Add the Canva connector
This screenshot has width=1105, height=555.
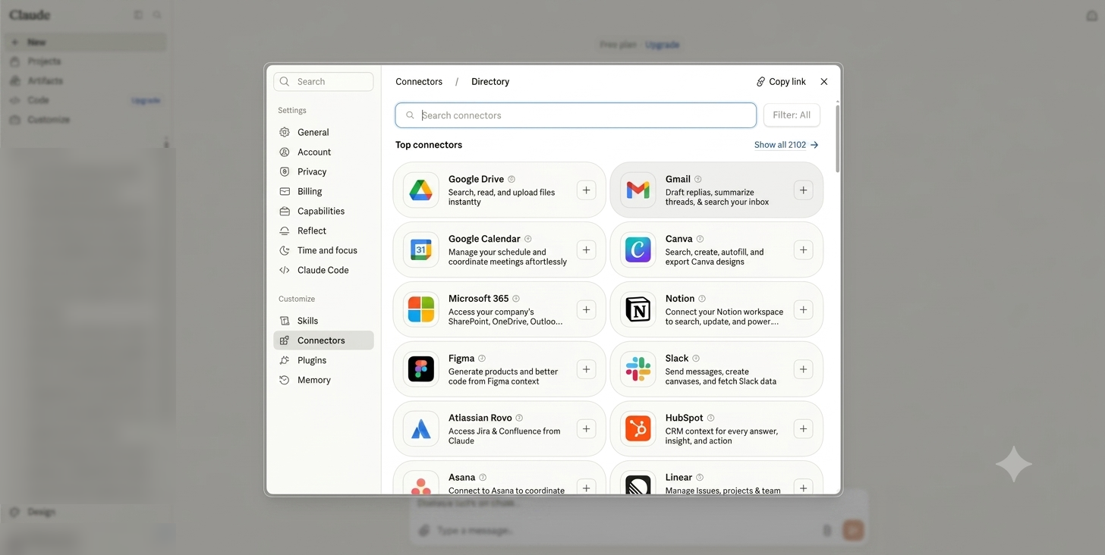pyautogui.click(x=803, y=249)
